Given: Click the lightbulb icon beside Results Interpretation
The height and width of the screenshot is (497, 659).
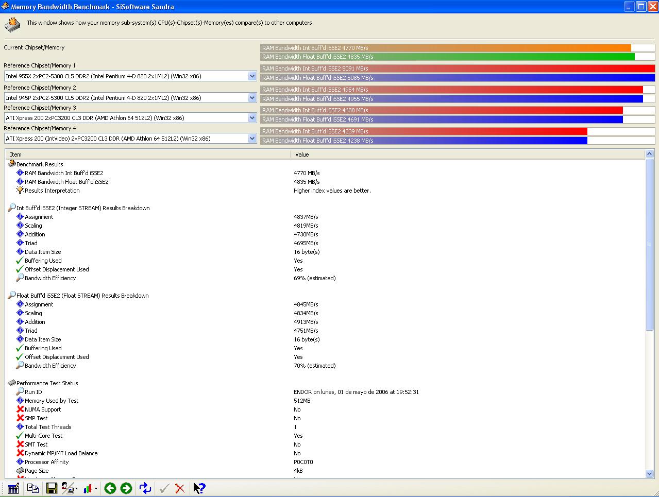Looking at the screenshot, I should (20, 191).
